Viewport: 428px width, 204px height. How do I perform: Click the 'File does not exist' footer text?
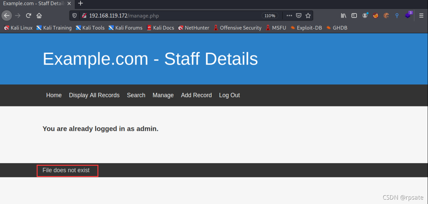tap(66, 170)
